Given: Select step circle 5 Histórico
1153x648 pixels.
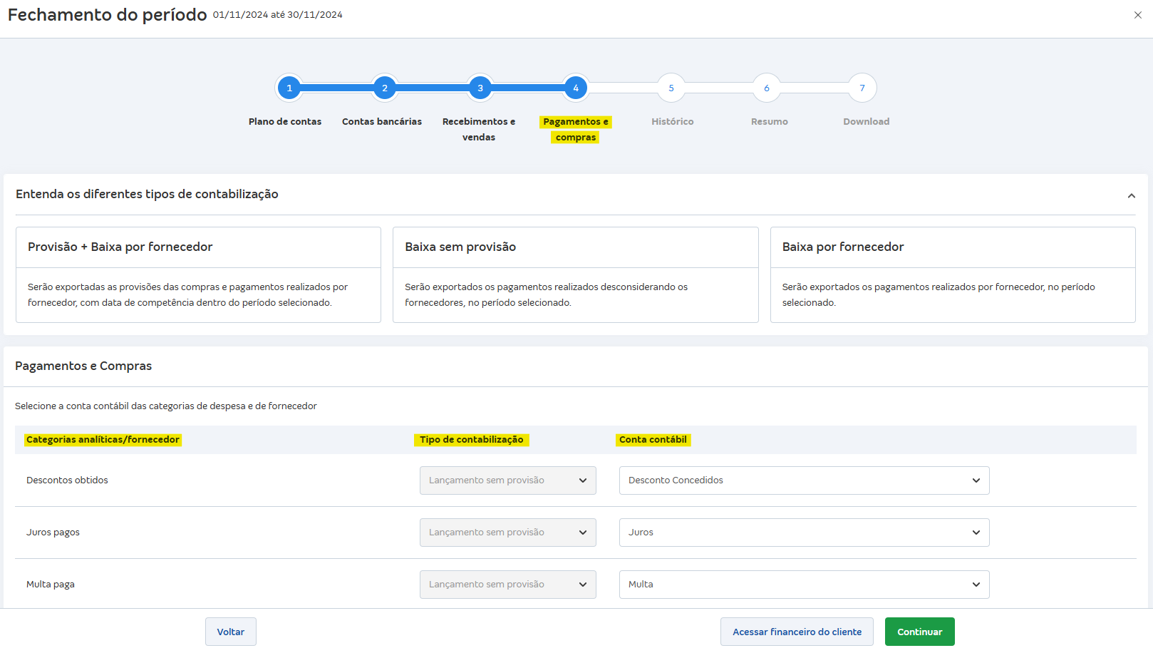Looking at the screenshot, I should [x=671, y=87].
